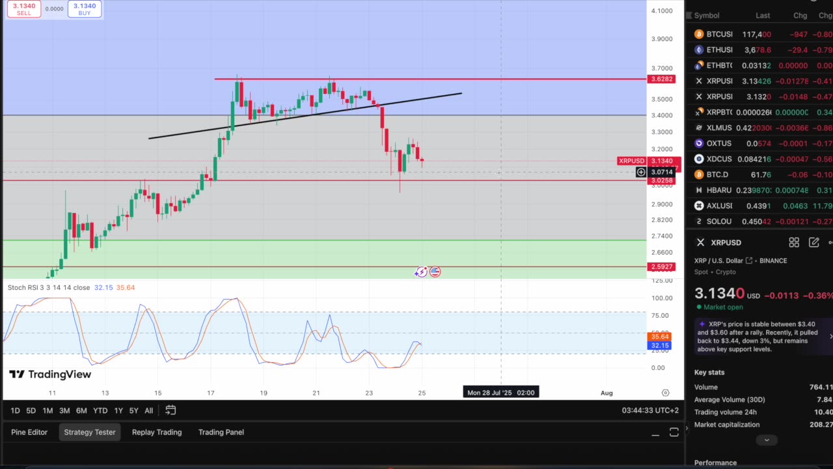Click the plus crosshair icon on price axis

[641, 173]
